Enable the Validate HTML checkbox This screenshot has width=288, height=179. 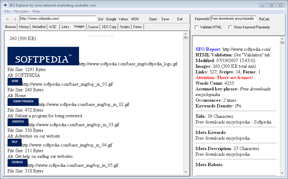[x=197, y=27]
